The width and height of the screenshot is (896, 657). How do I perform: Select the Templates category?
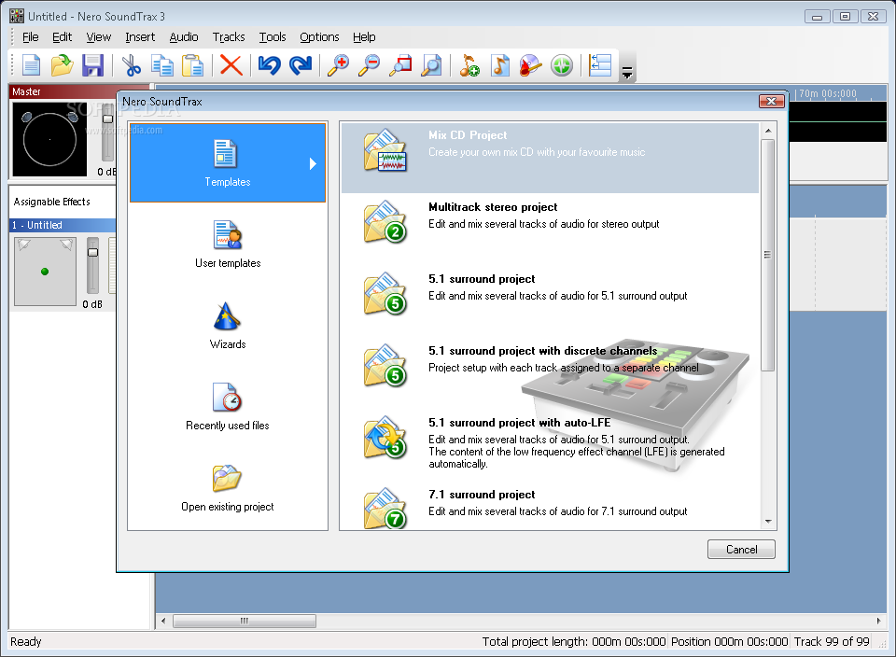(228, 162)
